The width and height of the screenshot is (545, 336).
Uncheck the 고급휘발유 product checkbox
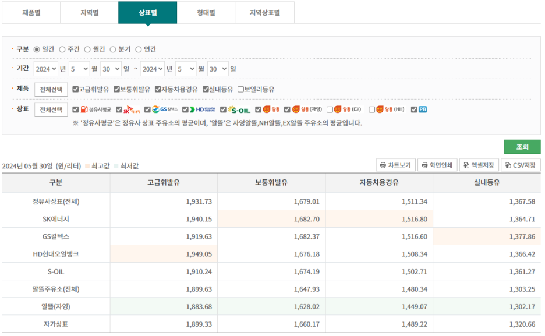[x=76, y=89]
